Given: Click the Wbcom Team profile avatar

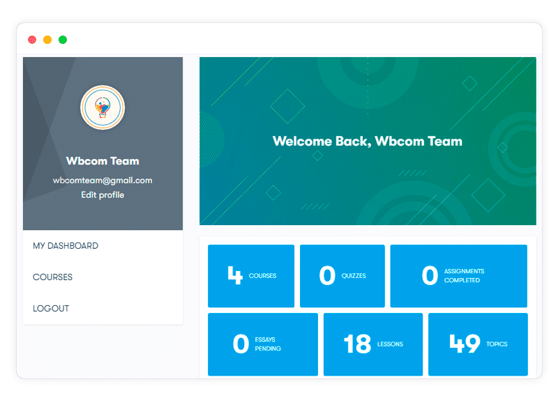Looking at the screenshot, I should [x=103, y=107].
